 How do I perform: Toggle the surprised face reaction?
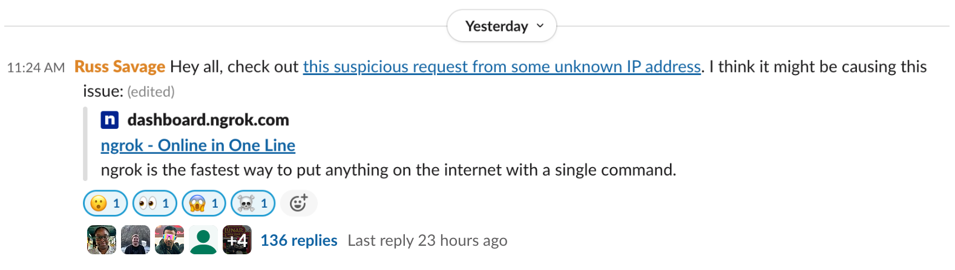coord(105,203)
